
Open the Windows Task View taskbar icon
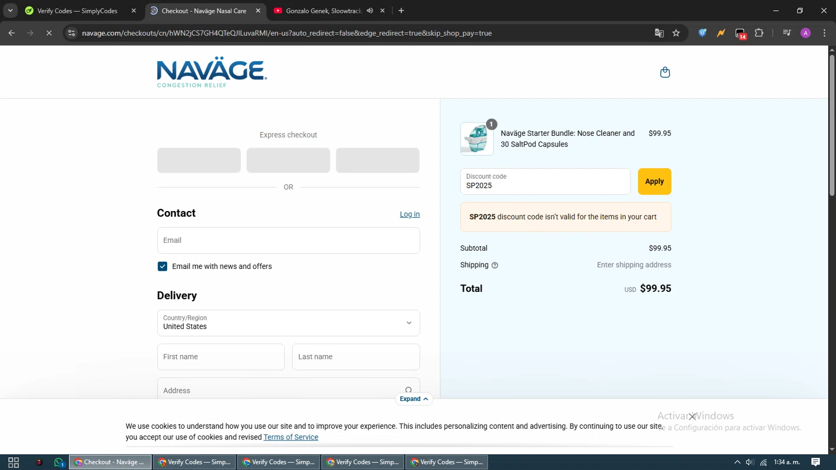[13, 462]
